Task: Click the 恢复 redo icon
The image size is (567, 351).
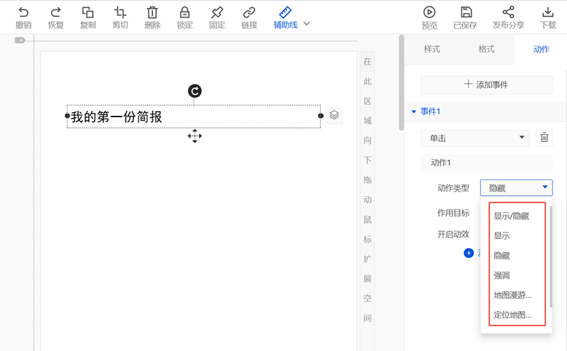Action: (56, 12)
